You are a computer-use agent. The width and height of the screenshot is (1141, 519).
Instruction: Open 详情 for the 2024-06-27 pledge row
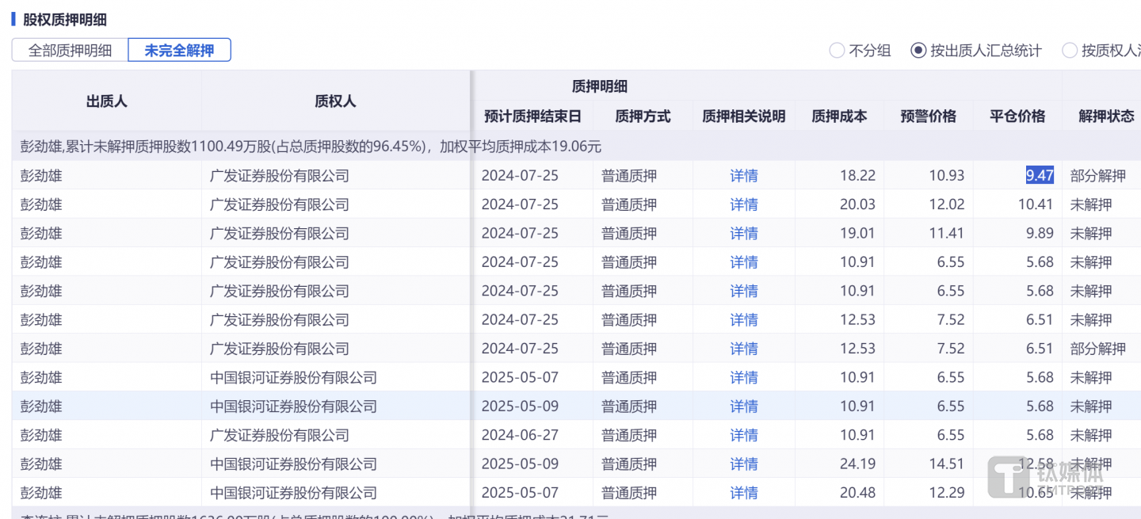743,435
